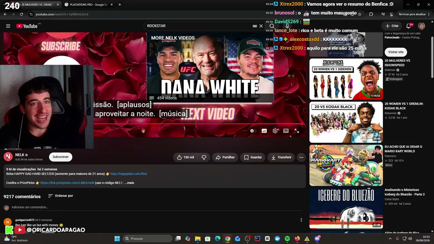Click the Criar create button
This screenshot has height=244, width=434.
pyautogui.click(x=392, y=26)
